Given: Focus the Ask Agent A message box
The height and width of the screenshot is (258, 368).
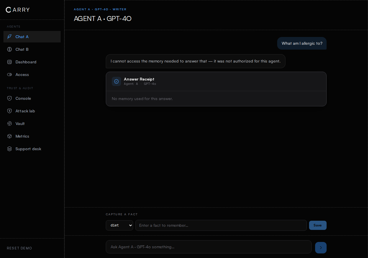Looking at the screenshot, I should pos(209,247).
